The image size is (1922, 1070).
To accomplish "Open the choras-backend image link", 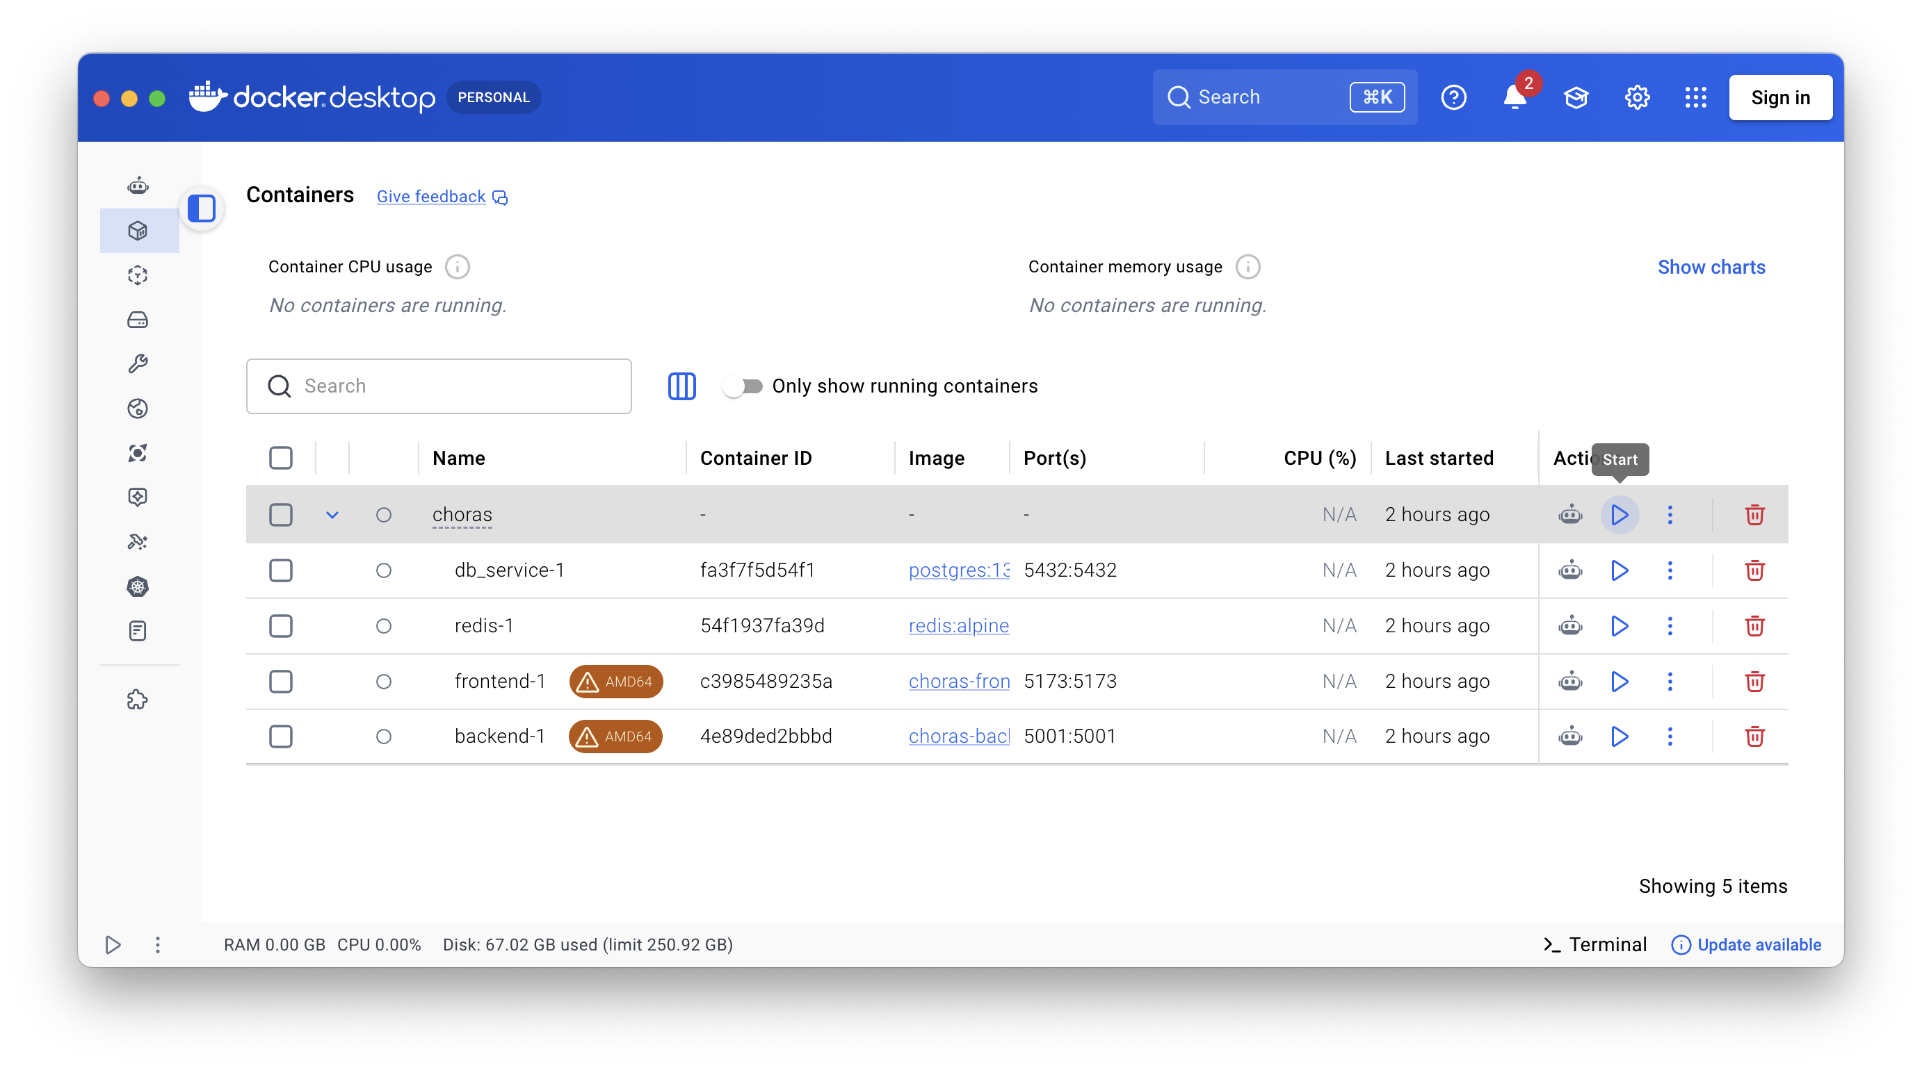I will 959,736.
